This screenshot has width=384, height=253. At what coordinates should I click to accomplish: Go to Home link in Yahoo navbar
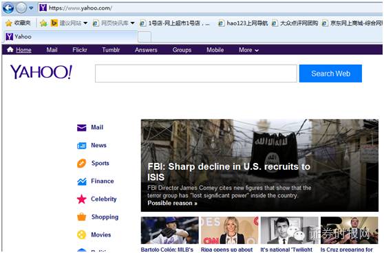pyautogui.click(x=23, y=50)
